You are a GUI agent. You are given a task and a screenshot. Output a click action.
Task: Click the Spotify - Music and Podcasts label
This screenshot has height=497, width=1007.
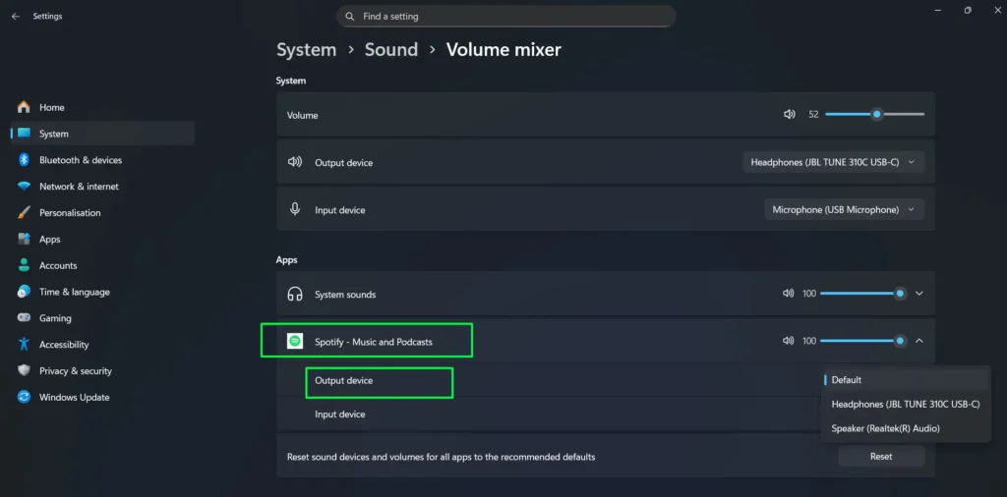tap(373, 342)
